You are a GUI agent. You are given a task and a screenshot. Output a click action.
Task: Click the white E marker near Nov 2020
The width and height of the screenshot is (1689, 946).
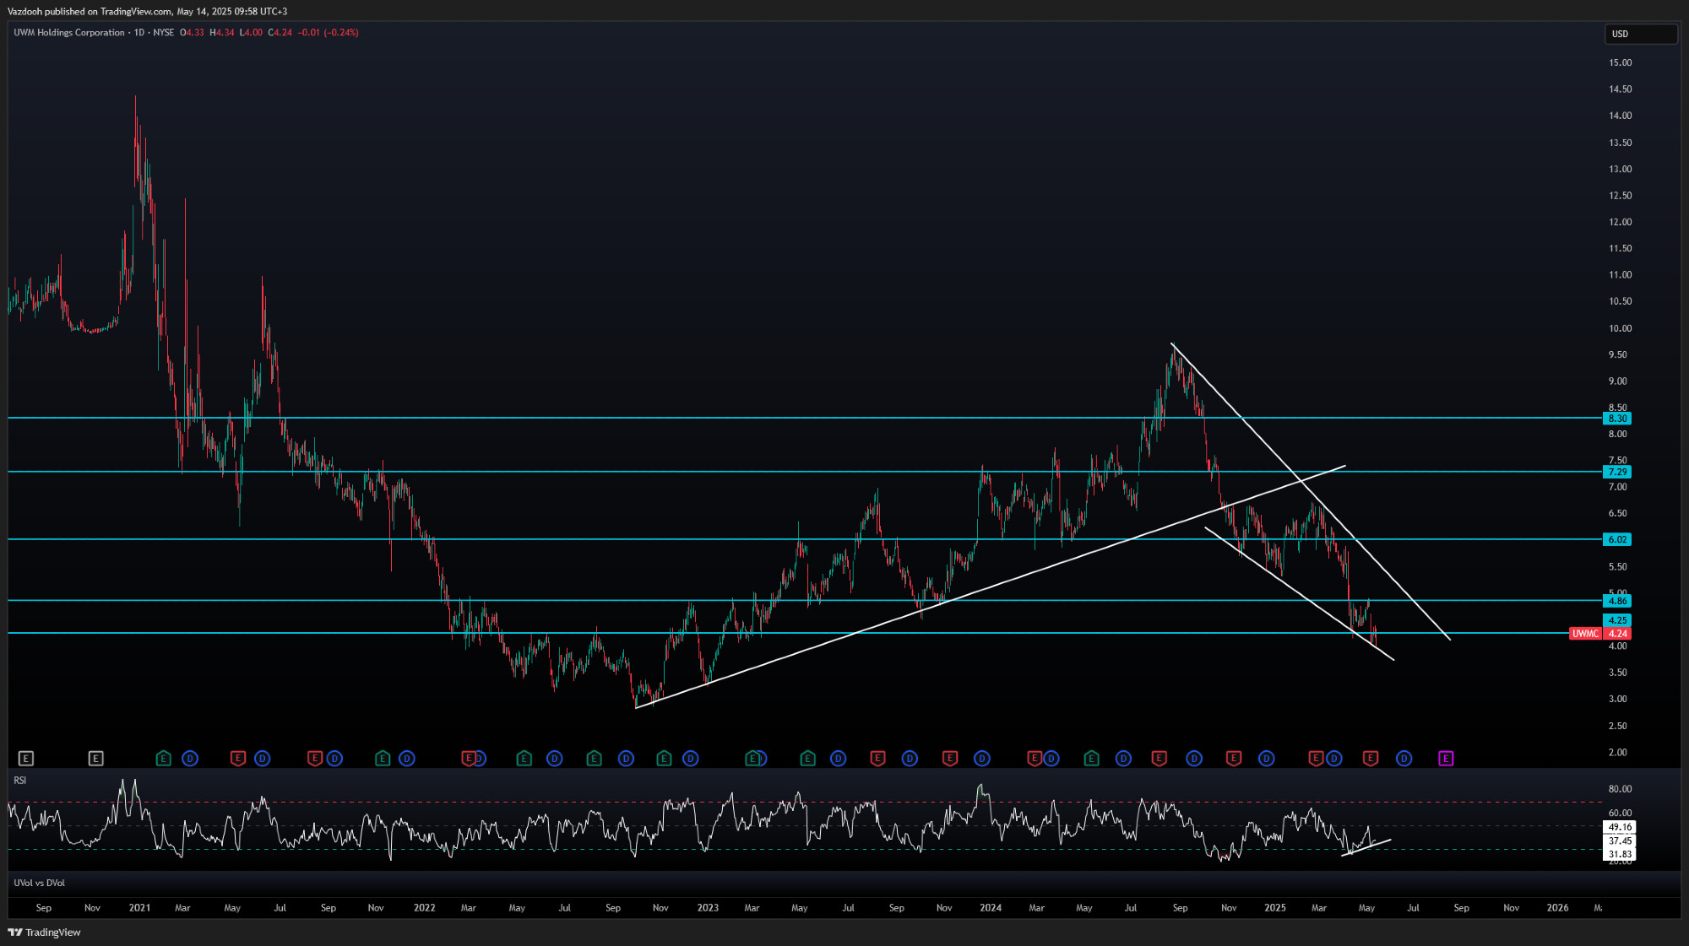pos(95,759)
